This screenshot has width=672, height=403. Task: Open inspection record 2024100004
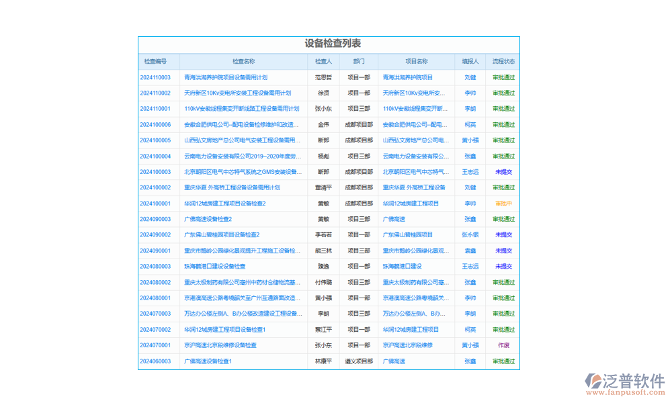pos(155,156)
